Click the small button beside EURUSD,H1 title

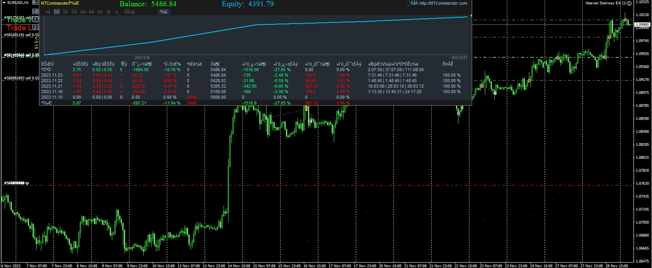tap(35, 3)
